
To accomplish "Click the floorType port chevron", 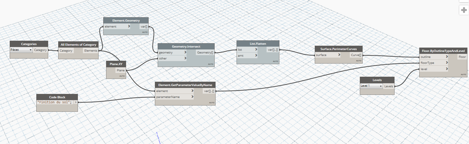I will (446, 63).
